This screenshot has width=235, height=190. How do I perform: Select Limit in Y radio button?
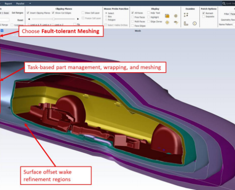(41, 25)
